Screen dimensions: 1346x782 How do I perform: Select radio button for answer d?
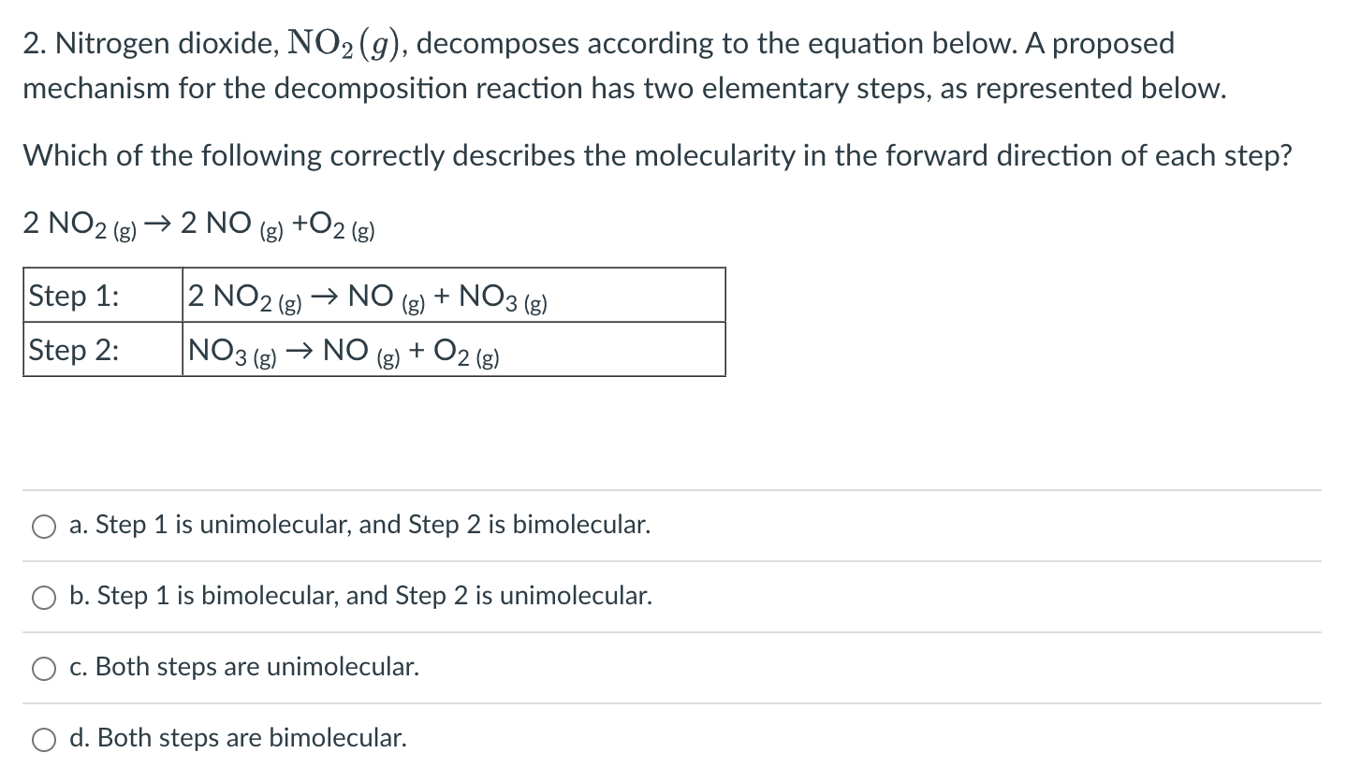[x=43, y=739]
